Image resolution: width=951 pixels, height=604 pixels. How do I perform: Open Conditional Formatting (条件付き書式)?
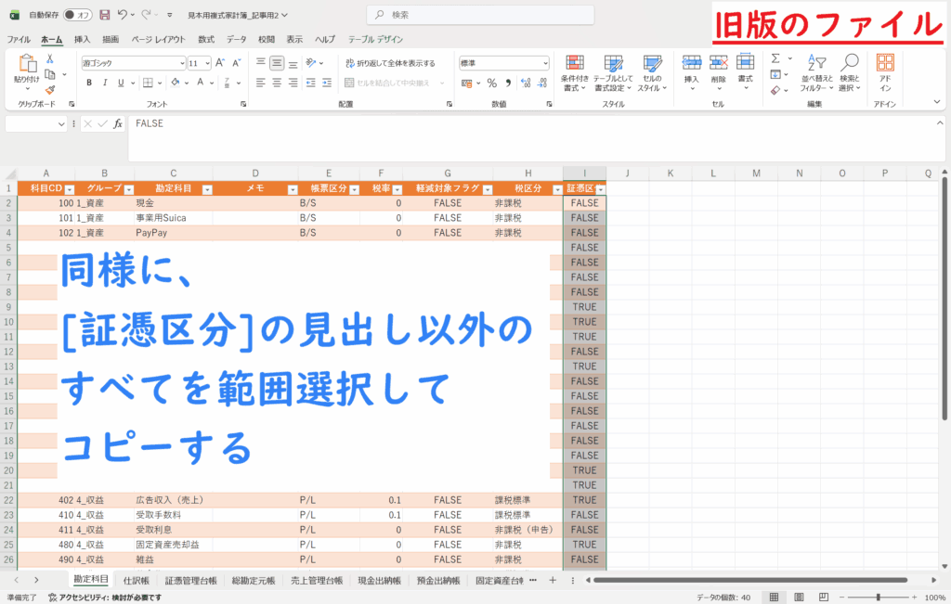[x=575, y=71]
